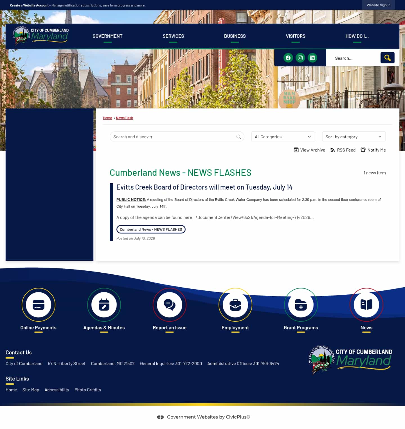Open the Facebook social icon
The image size is (405, 429).
[288, 58]
